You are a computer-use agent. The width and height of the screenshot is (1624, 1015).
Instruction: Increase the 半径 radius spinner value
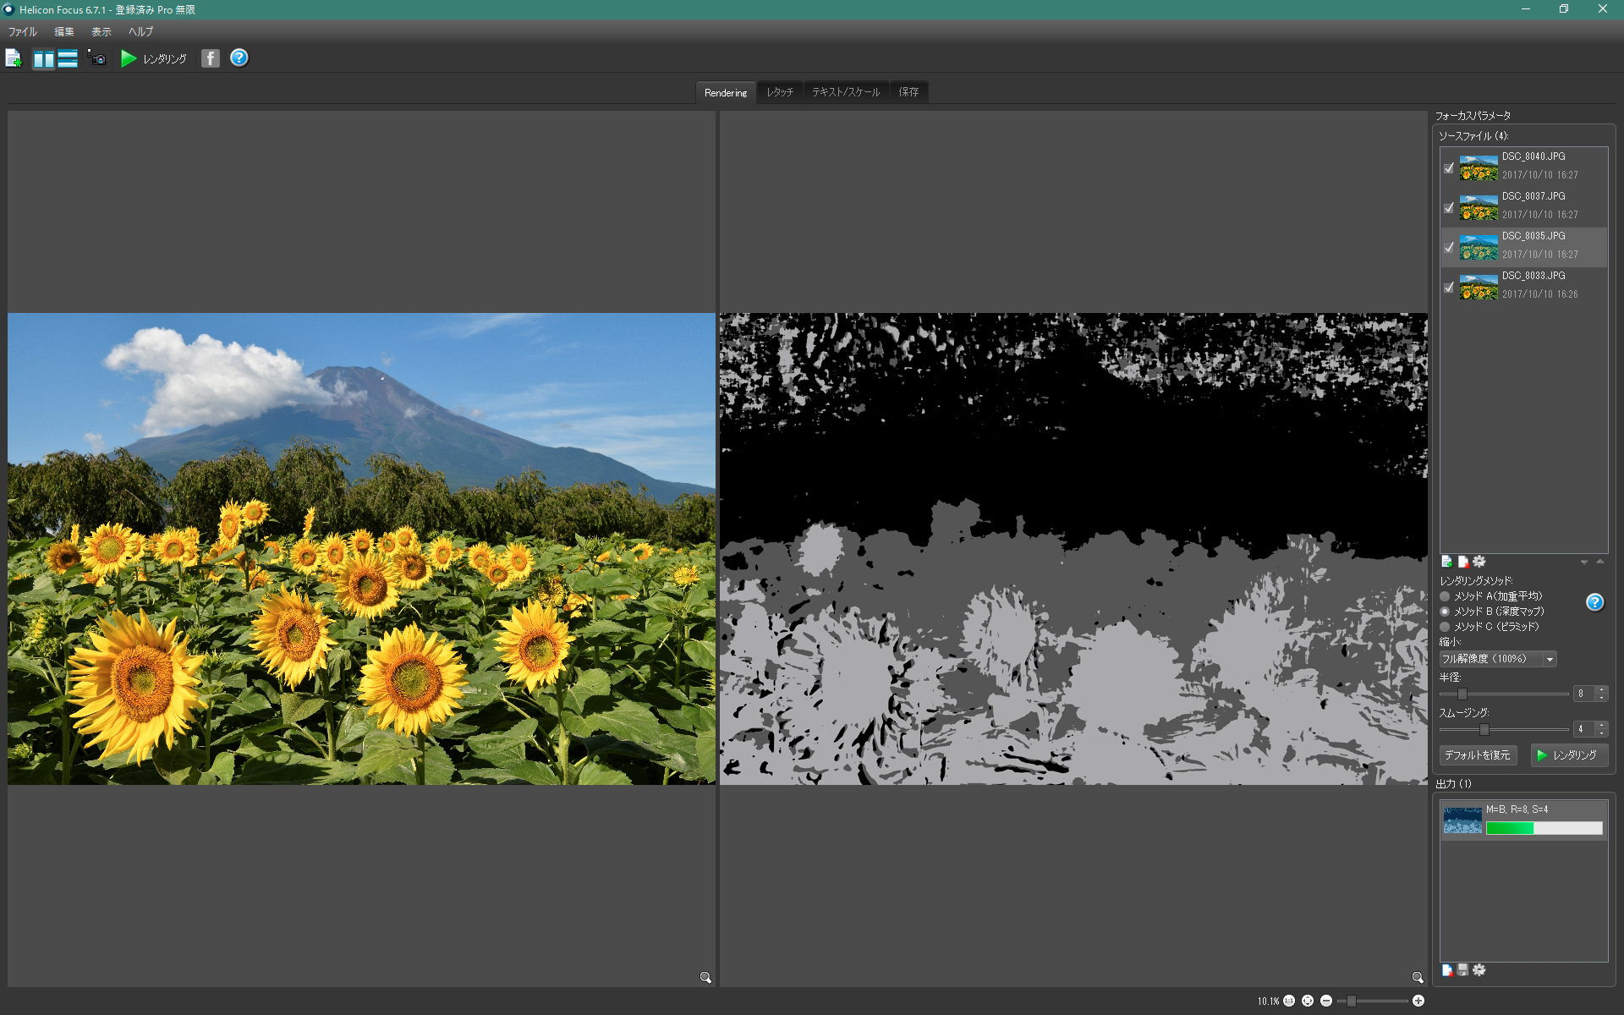tap(1601, 689)
